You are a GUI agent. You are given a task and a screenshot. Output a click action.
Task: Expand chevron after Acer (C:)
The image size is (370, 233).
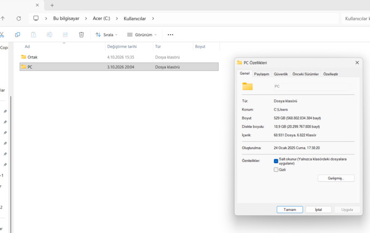tap(117, 18)
